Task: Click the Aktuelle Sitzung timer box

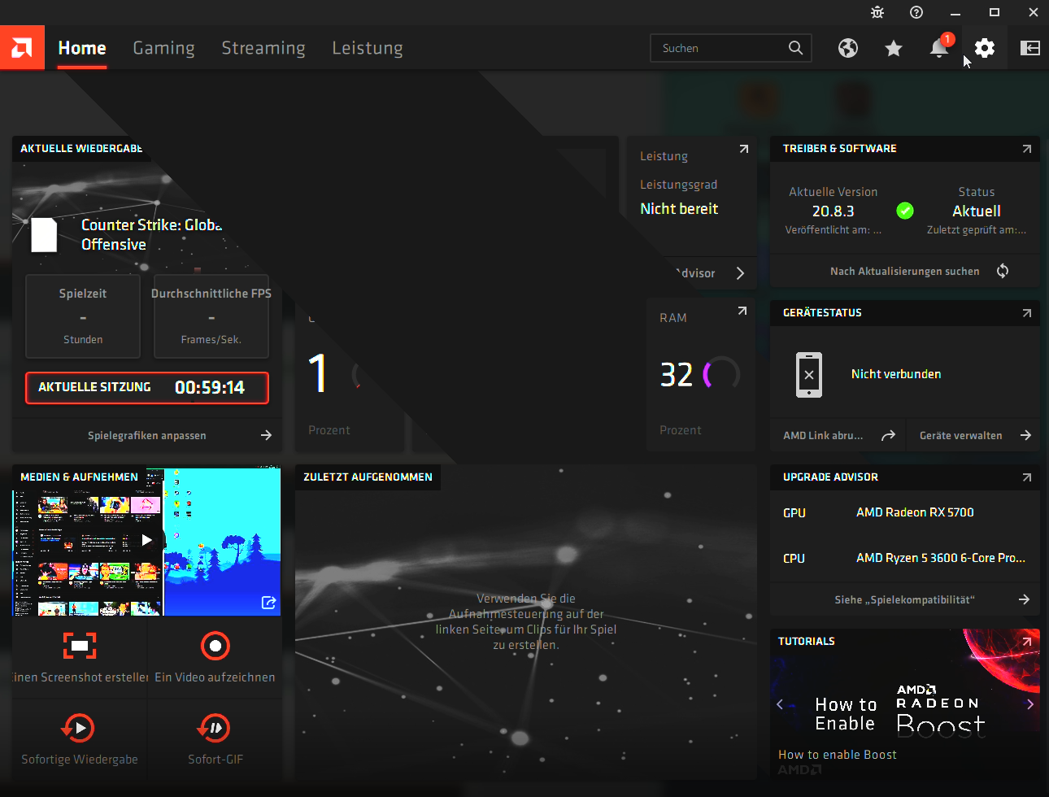Action: tap(147, 388)
